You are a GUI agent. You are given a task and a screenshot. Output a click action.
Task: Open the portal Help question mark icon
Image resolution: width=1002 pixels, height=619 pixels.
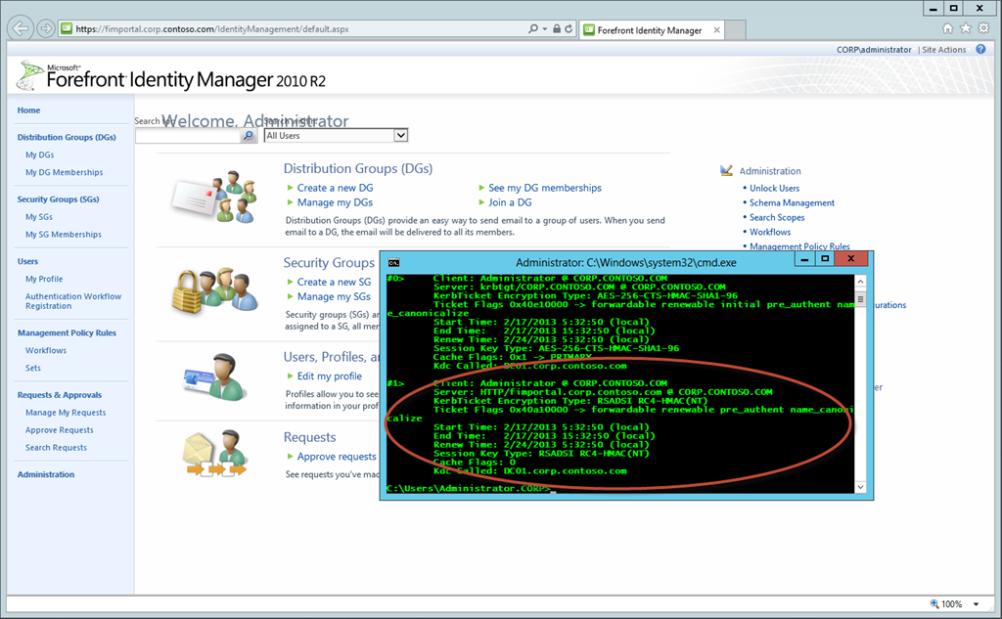(980, 49)
